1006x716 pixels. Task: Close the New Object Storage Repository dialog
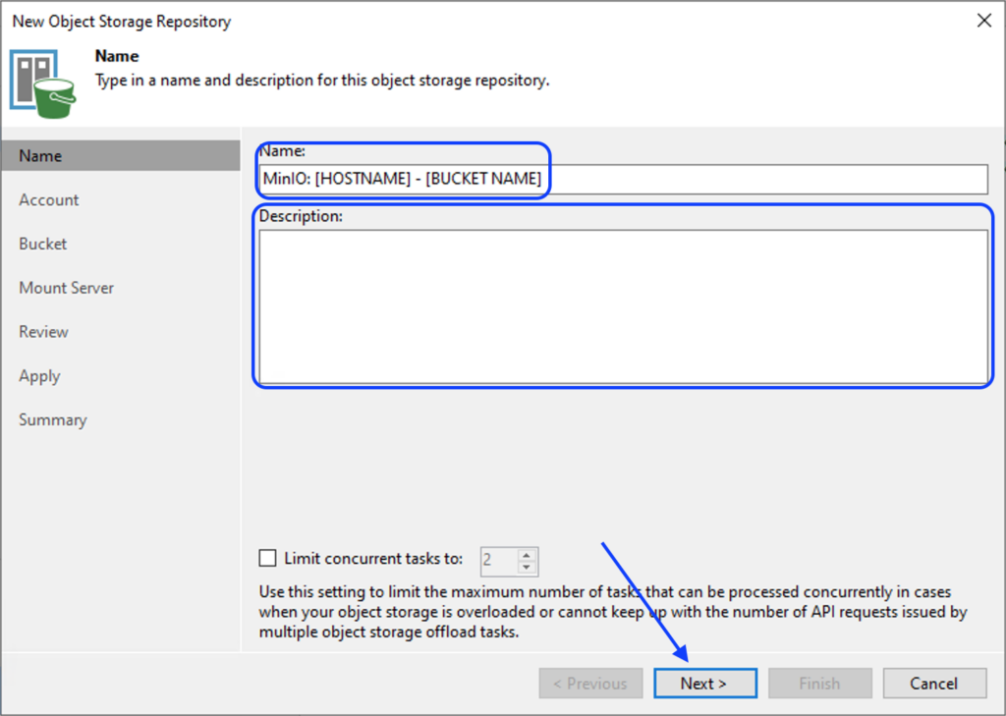click(983, 20)
